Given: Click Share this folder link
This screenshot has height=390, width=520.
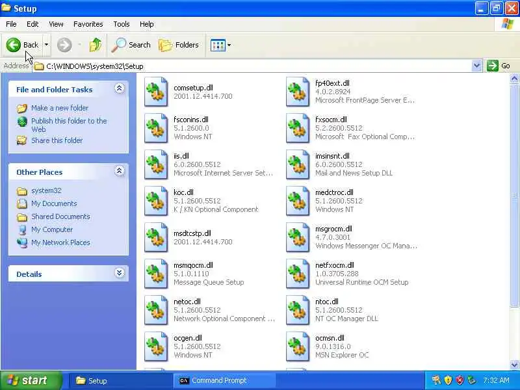Looking at the screenshot, I should click(57, 140).
